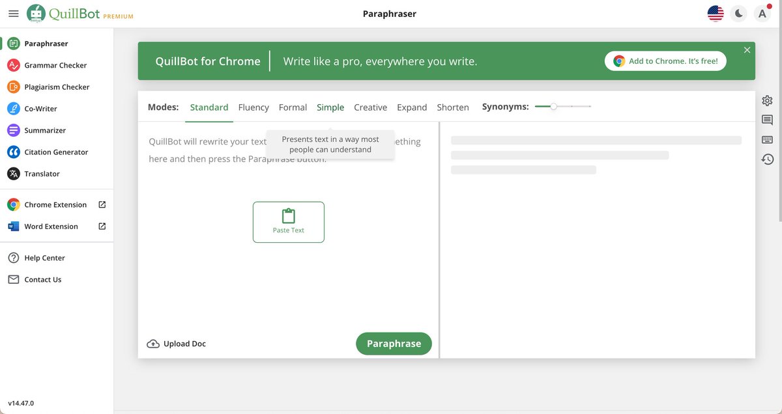Click the upload cloud icon
782x414 pixels.
point(153,344)
